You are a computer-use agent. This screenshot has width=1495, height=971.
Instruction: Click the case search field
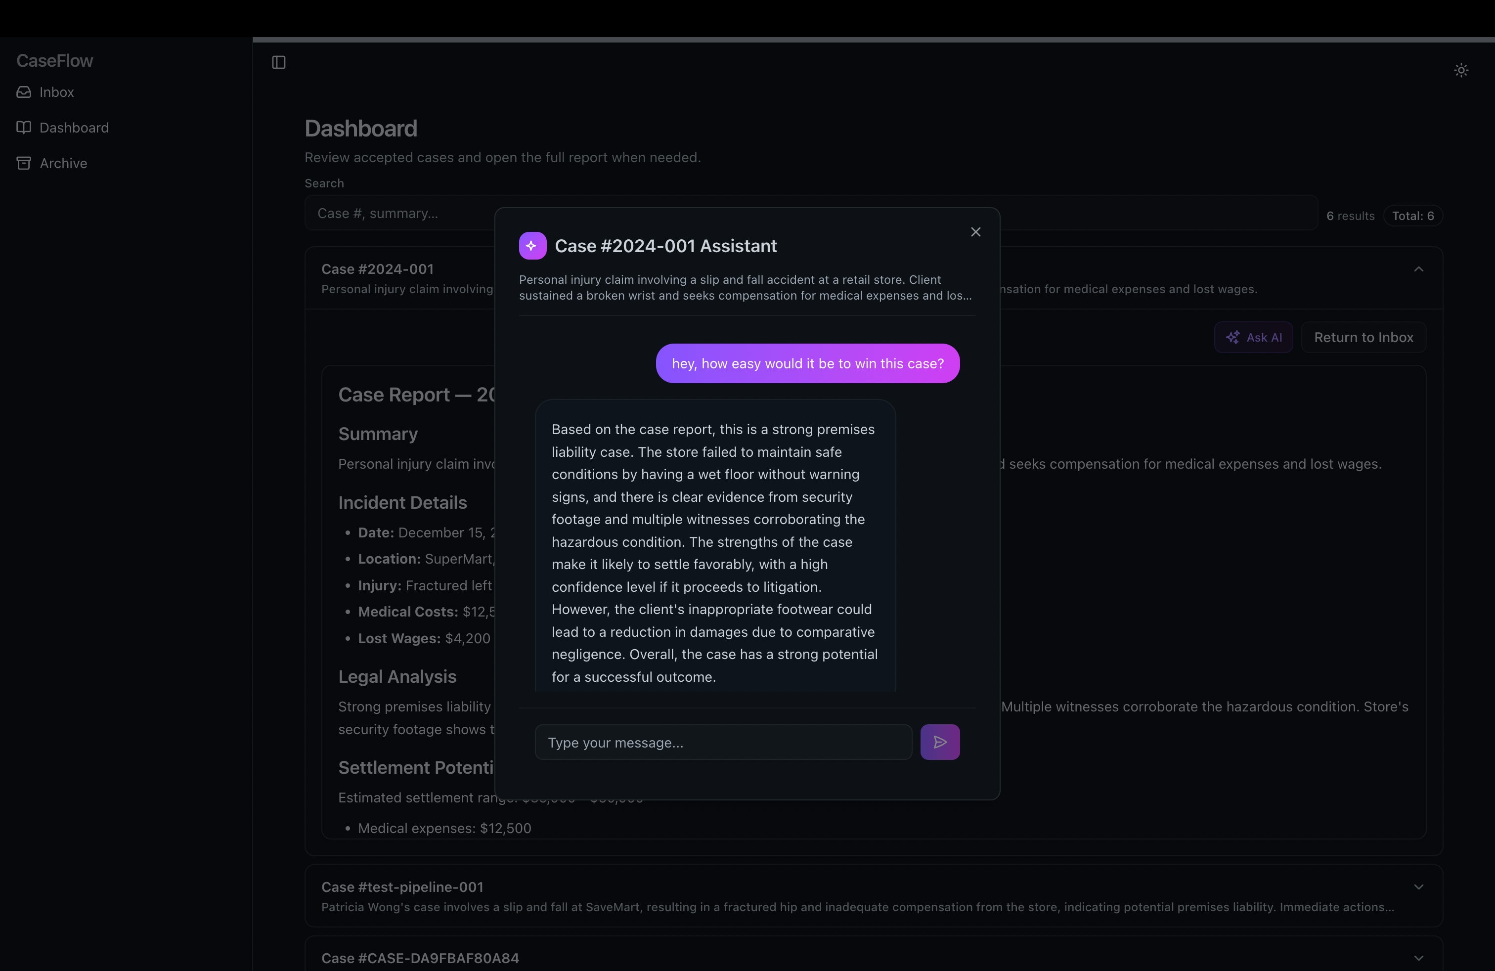tap(402, 214)
